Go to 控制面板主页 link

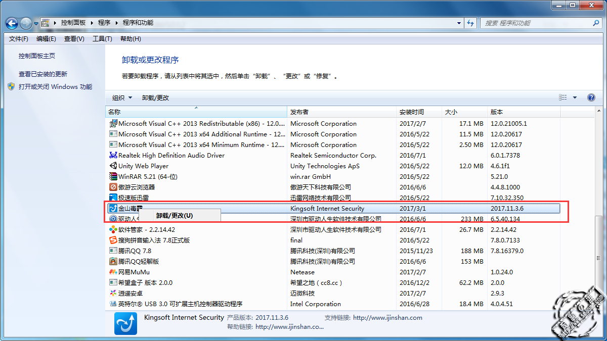point(37,56)
